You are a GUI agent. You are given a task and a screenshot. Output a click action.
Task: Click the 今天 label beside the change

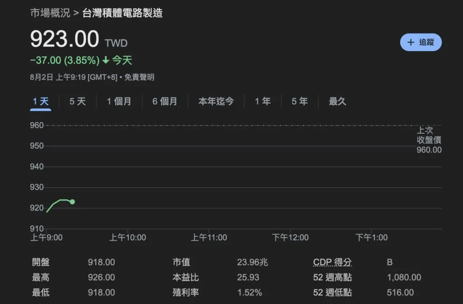pyautogui.click(x=122, y=61)
